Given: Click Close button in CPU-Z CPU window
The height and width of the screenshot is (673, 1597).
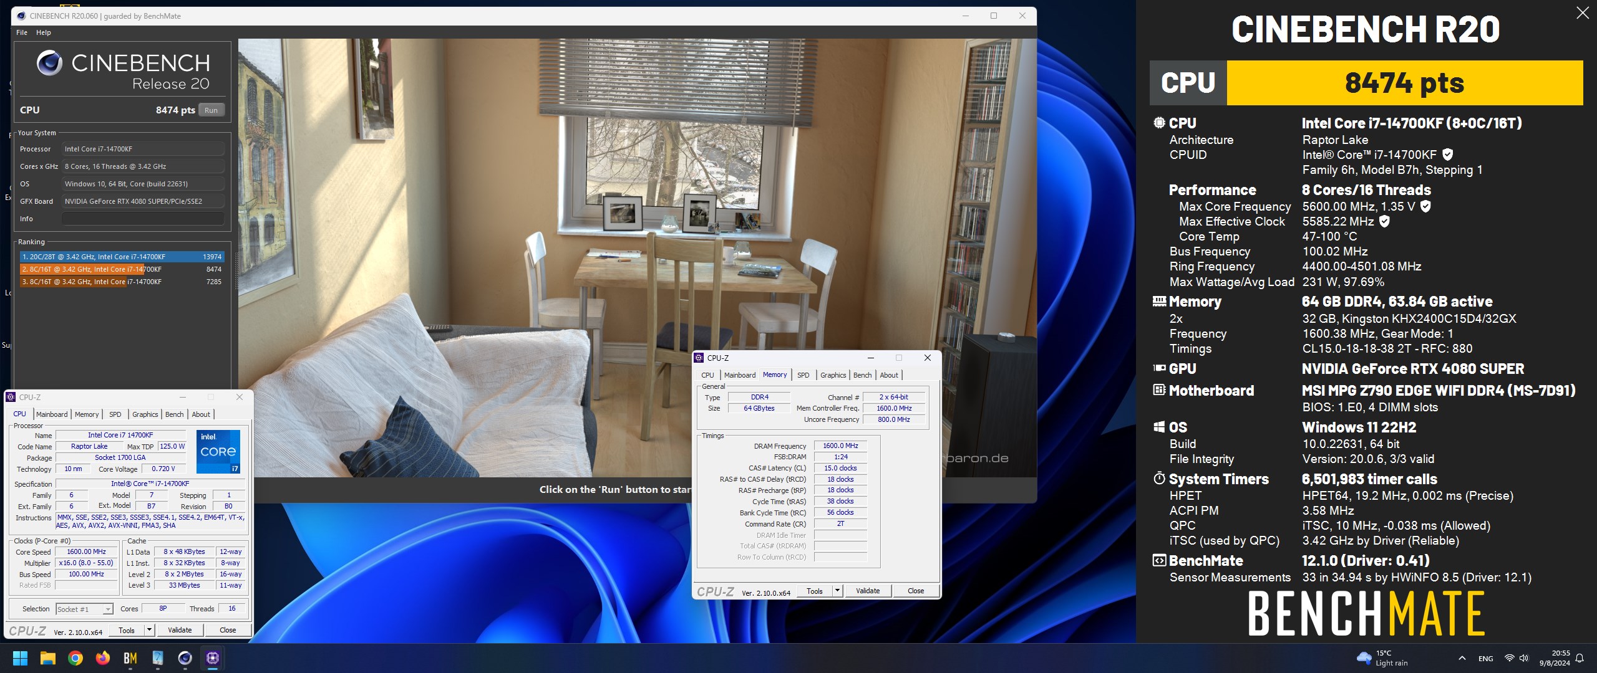Looking at the screenshot, I should (228, 630).
